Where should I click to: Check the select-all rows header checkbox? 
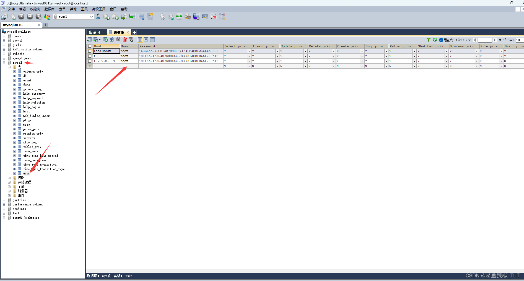(x=90, y=46)
